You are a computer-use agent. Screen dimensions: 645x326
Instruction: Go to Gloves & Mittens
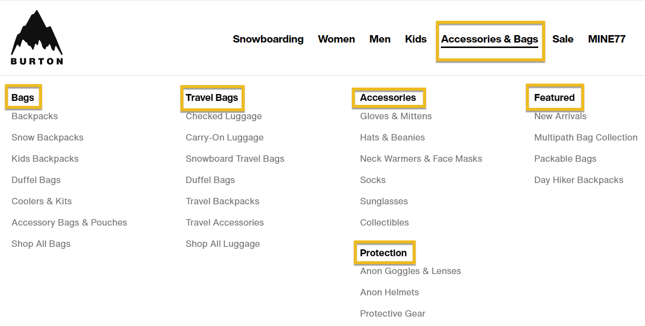pyautogui.click(x=396, y=116)
